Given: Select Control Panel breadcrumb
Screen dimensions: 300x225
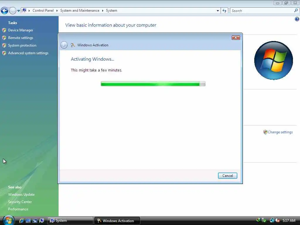Looking at the screenshot, I should 43,11.
